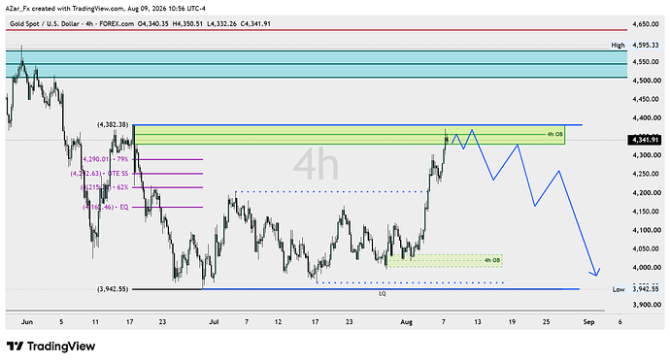Click the LQ label under the blue line
Image resolution: width=670 pixels, height=363 pixels.
[x=382, y=294]
